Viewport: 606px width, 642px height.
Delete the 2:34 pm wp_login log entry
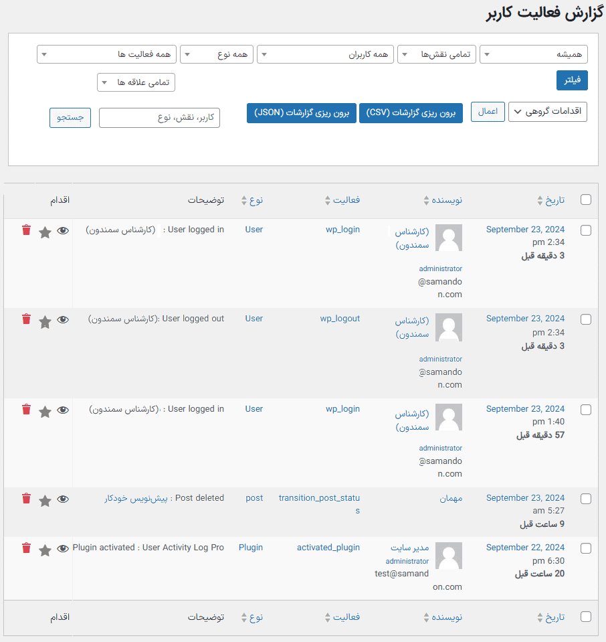point(27,230)
